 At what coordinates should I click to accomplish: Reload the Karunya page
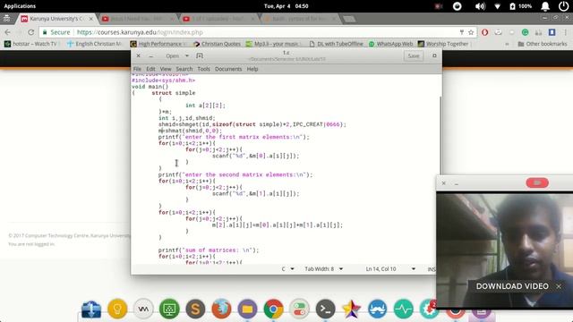pos(31,32)
